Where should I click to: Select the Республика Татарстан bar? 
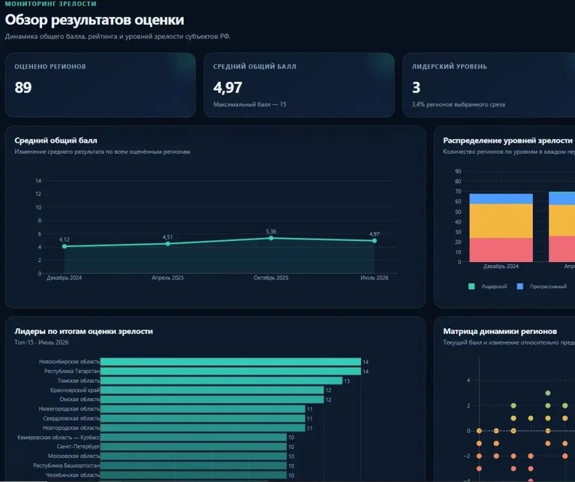231,371
